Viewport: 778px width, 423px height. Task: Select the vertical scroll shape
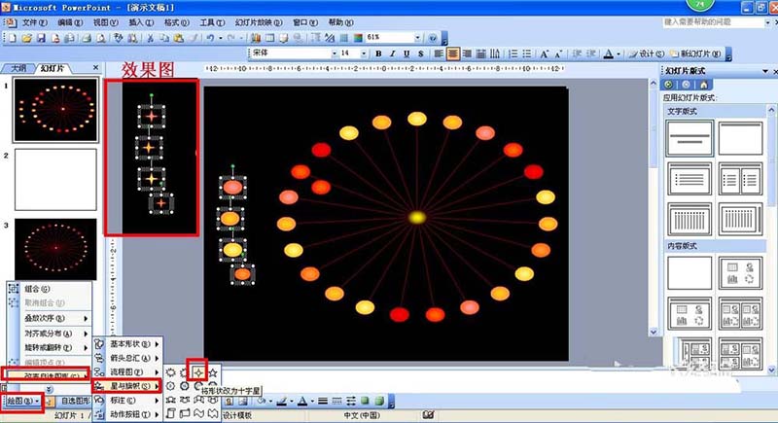[x=171, y=412]
